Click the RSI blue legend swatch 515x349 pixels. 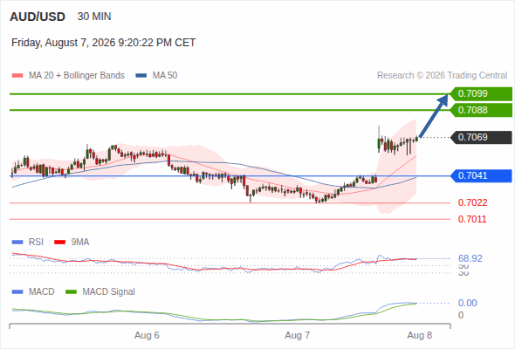(x=17, y=243)
